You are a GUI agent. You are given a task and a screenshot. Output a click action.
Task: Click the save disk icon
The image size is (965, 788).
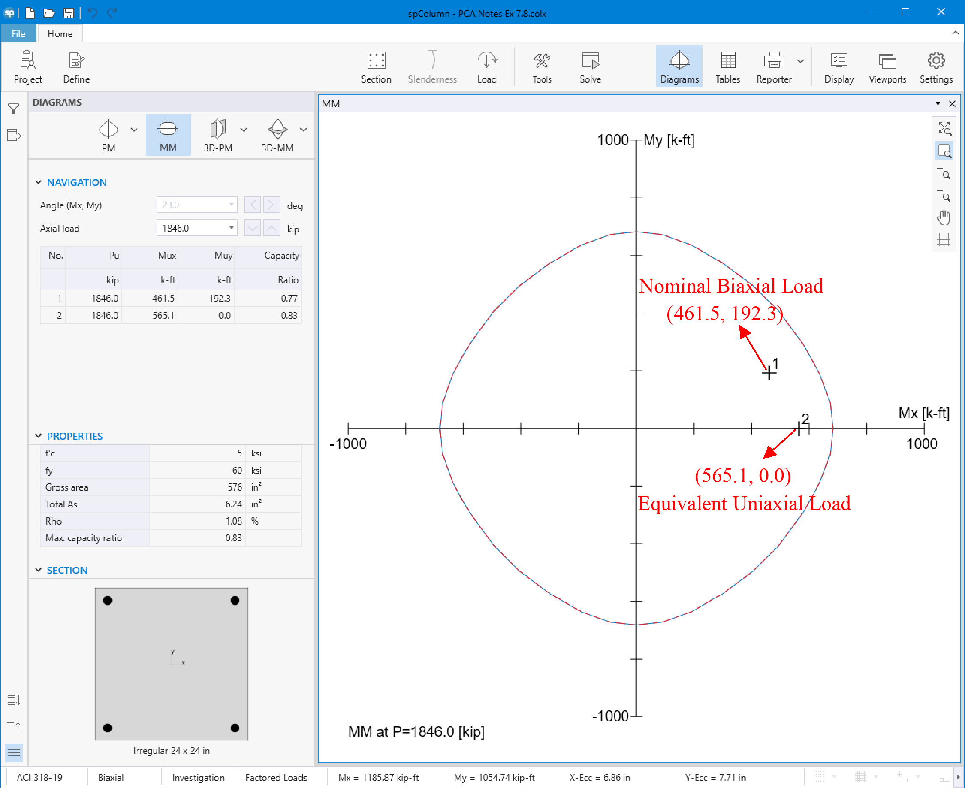tap(69, 13)
